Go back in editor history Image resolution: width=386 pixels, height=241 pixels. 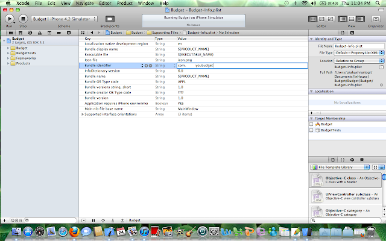pos(92,33)
